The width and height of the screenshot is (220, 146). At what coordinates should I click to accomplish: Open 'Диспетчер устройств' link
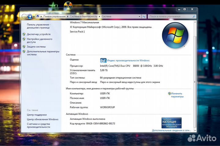coord(38,34)
